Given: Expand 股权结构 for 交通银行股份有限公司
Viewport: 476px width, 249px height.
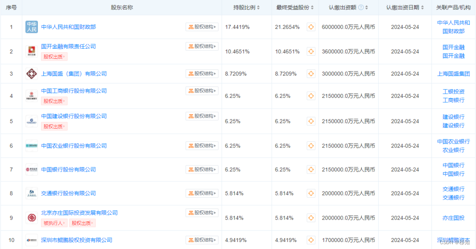Looking at the screenshot, I should (x=202, y=193).
